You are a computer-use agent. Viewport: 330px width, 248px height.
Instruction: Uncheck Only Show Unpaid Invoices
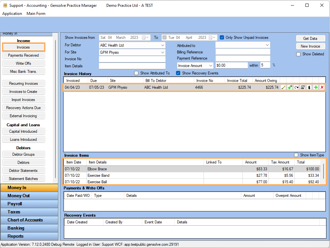pos(222,37)
